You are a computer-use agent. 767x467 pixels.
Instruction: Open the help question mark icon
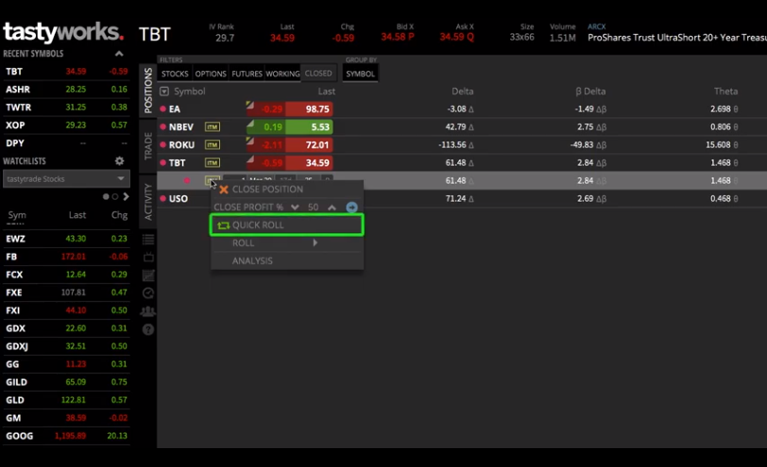(148, 329)
